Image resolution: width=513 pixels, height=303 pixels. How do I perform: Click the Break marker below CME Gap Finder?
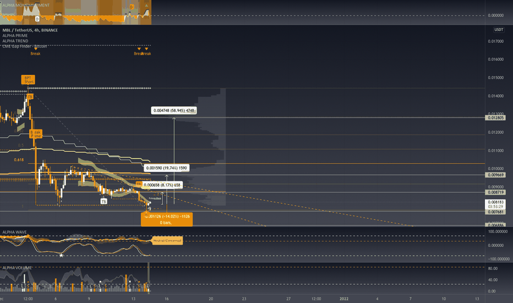[x=35, y=53]
